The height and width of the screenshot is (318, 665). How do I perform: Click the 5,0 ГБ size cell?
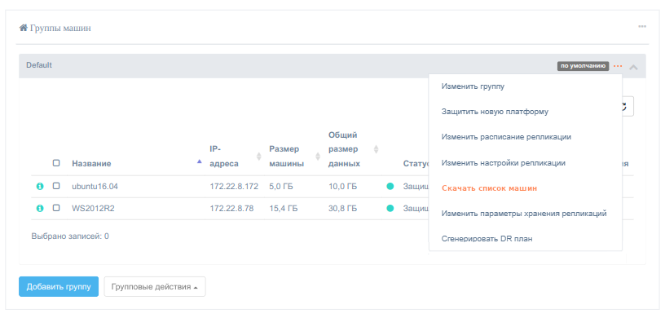[x=281, y=186]
